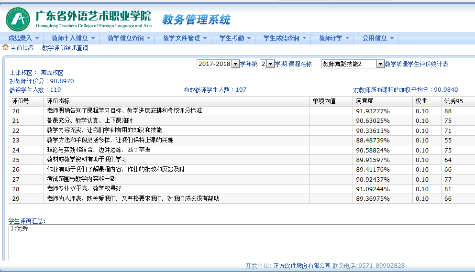Open the 2017-2018 academic year dropdown
This screenshot has height=272, width=475.
pyautogui.click(x=218, y=64)
